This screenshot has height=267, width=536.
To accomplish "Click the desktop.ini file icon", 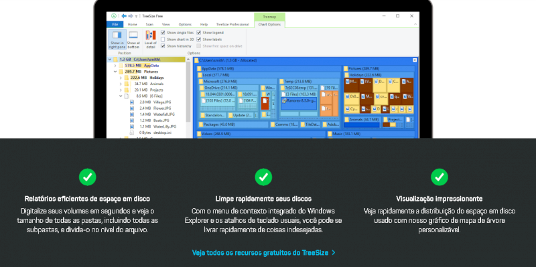I will tap(132, 132).
